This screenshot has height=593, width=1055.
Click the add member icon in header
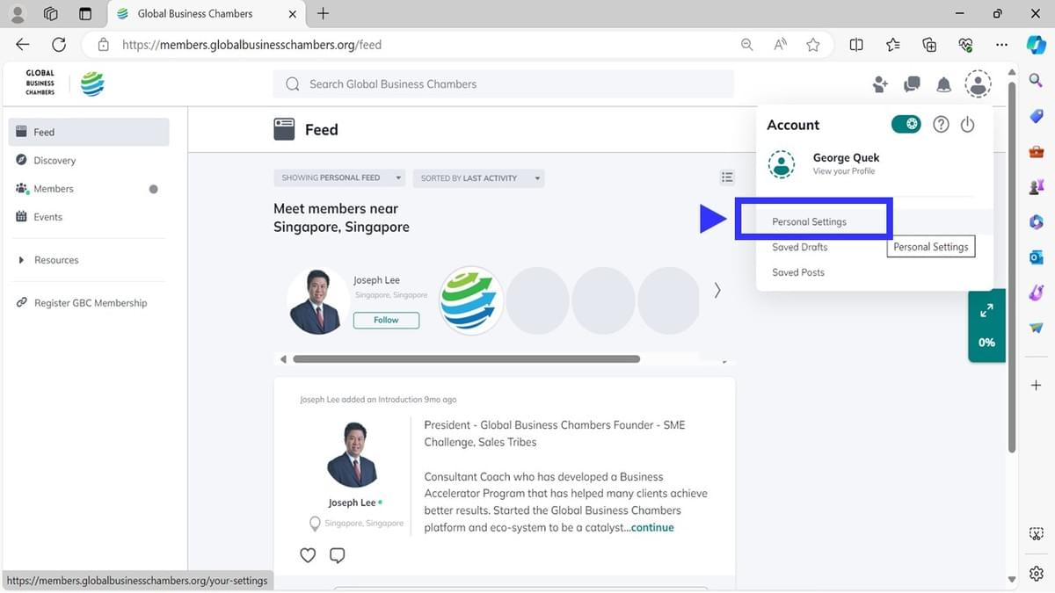(x=880, y=84)
